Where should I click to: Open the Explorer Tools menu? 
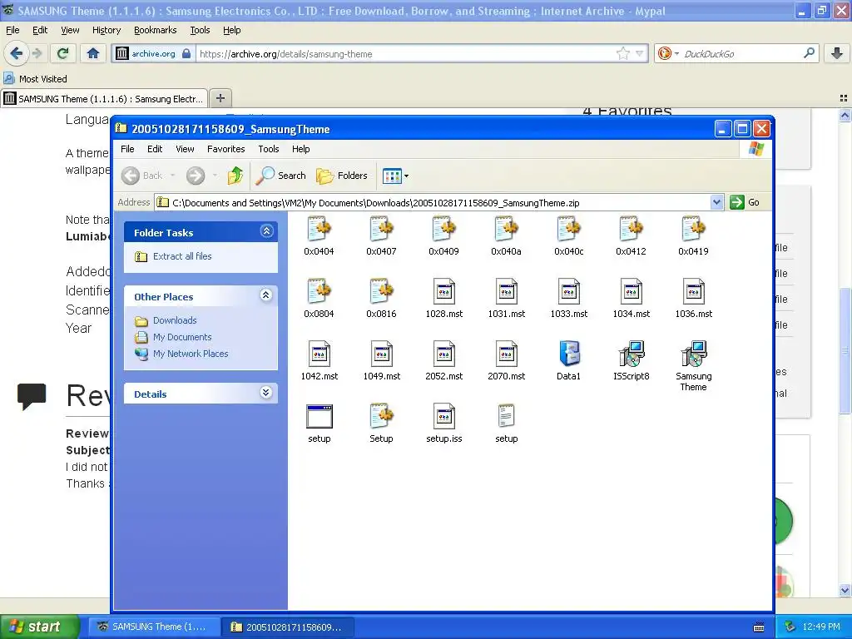(x=269, y=149)
